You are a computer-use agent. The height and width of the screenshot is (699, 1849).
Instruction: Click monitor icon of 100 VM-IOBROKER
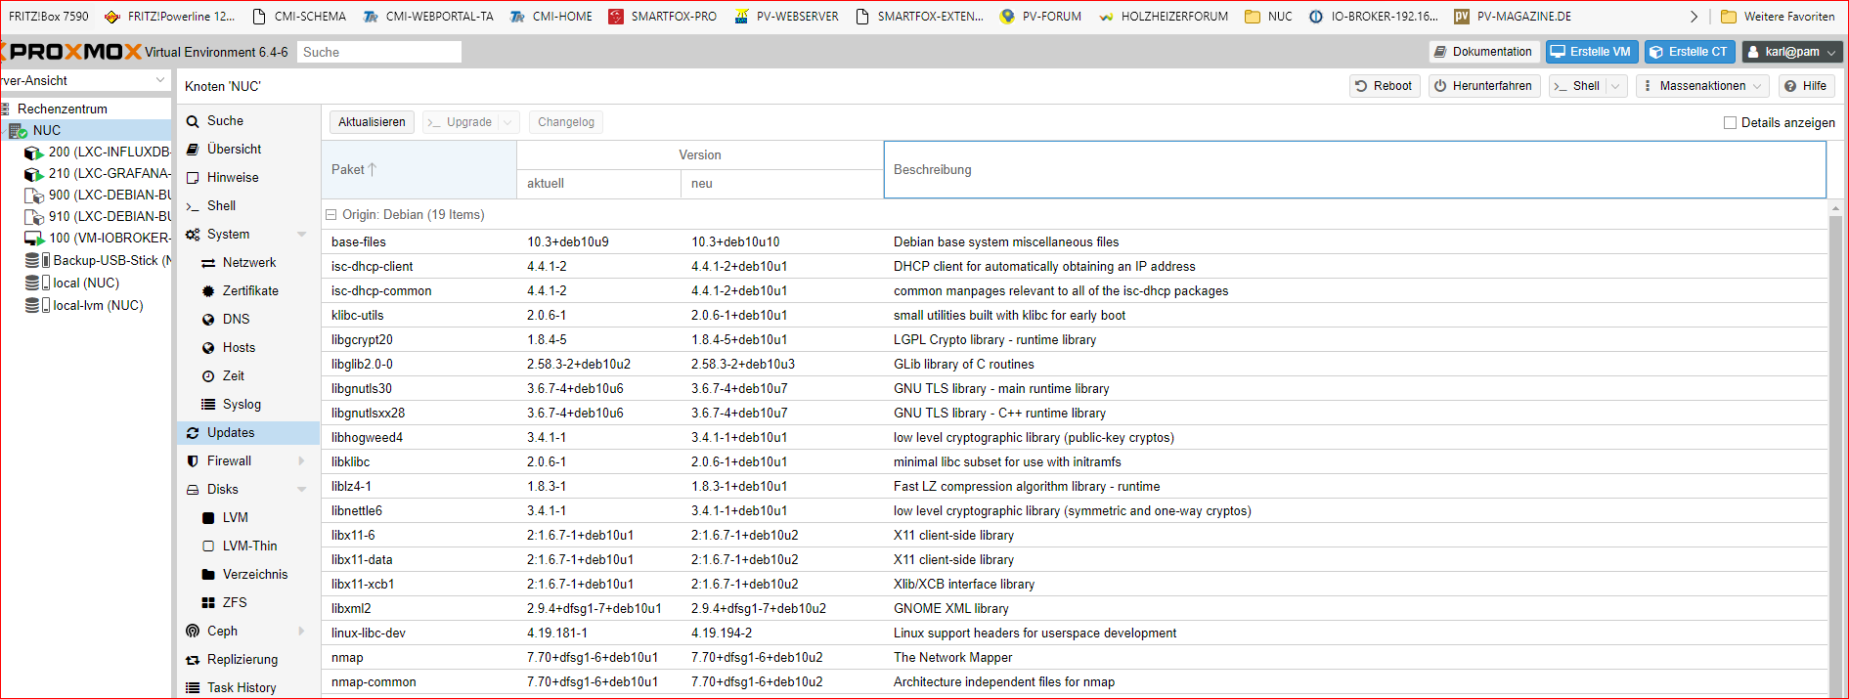(x=34, y=239)
